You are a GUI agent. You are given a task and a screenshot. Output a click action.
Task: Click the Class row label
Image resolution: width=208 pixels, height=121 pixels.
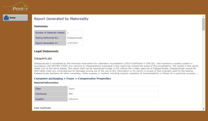pos(51,89)
